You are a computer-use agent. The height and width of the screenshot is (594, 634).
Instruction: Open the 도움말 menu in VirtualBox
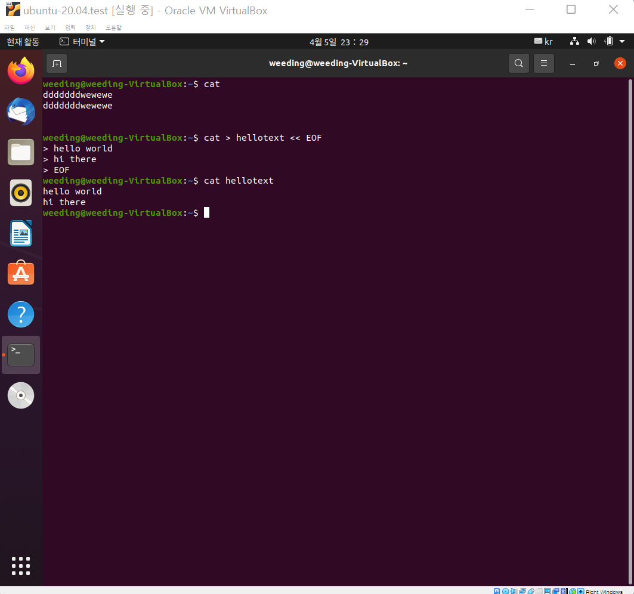point(113,27)
